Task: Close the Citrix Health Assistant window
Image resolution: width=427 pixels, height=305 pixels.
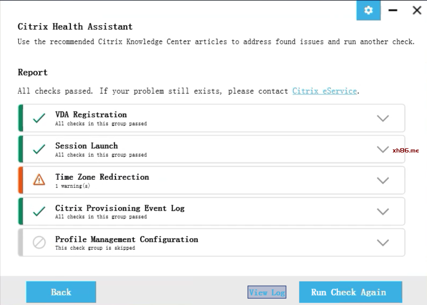Action: (417, 10)
